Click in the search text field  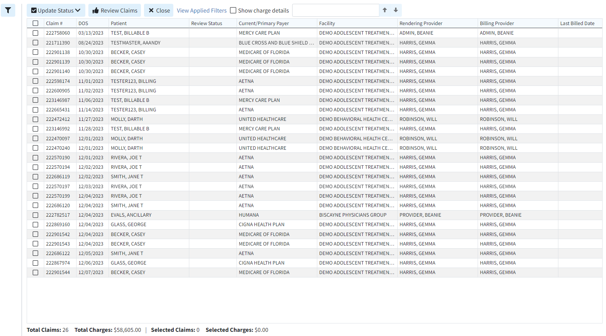coord(335,10)
